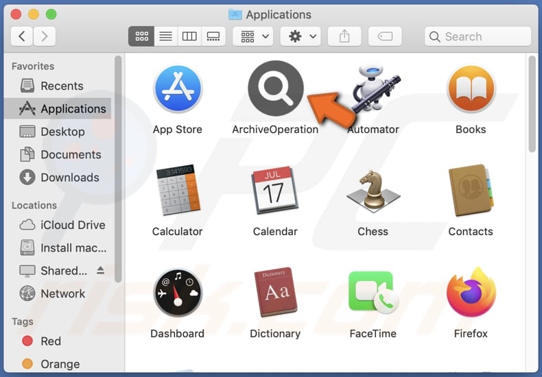542x377 pixels.
Task: Select the Automator robot icon
Action: (376, 88)
